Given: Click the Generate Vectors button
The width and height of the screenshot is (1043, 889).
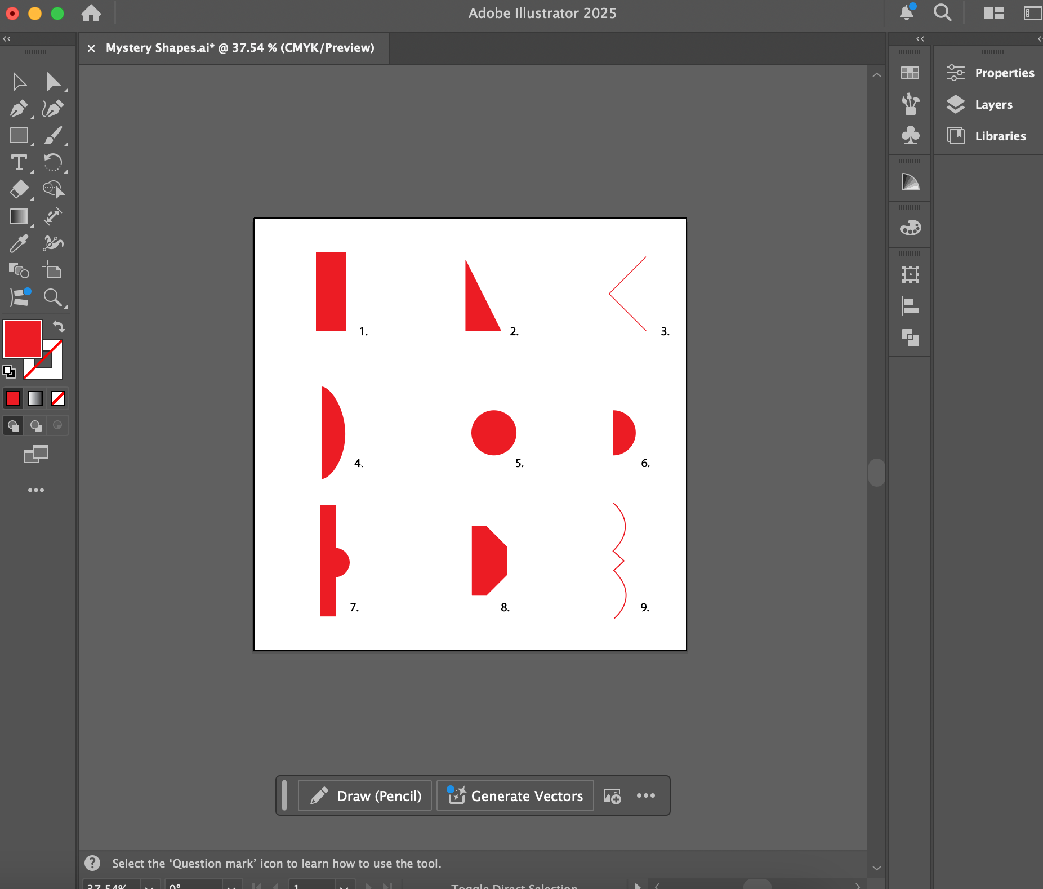Looking at the screenshot, I should pos(514,795).
